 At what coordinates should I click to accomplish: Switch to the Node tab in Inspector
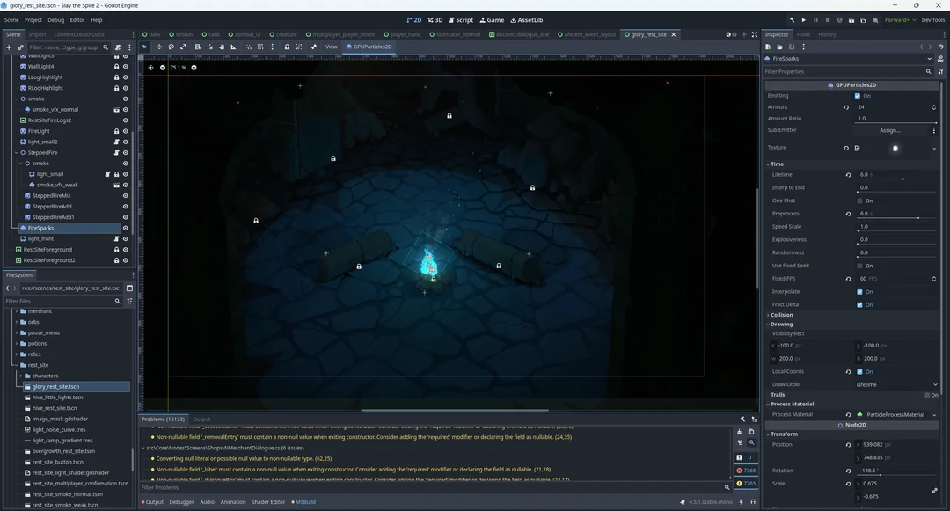click(x=803, y=34)
